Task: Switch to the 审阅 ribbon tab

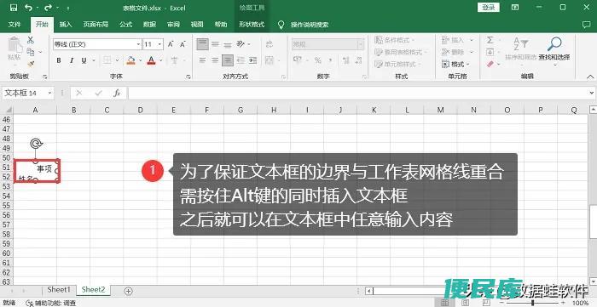Action: (x=173, y=25)
